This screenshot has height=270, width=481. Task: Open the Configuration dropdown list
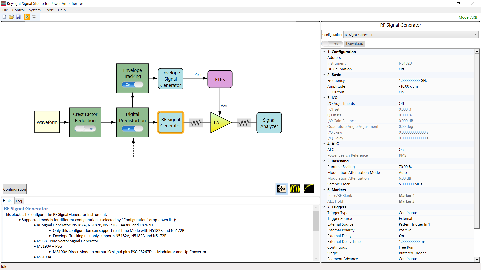click(411, 35)
